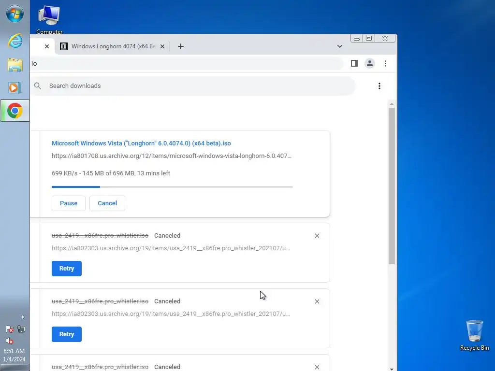Click the Chrome taskbar icon

coord(15,111)
